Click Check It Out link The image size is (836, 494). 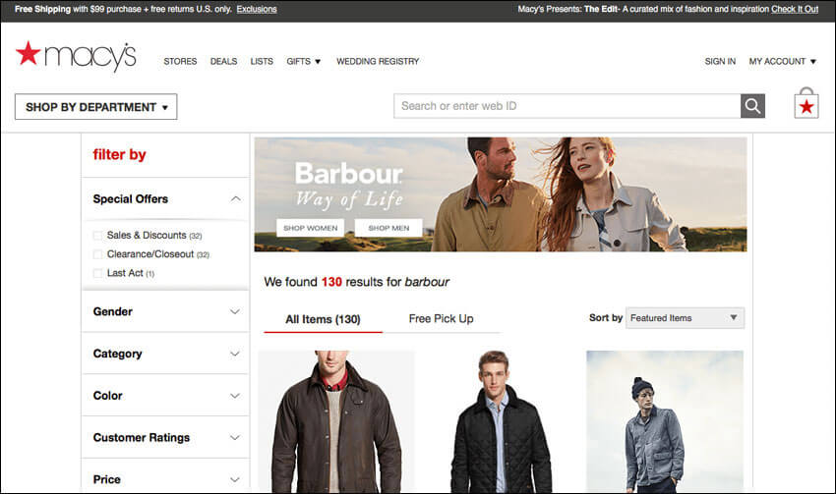[795, 9]
